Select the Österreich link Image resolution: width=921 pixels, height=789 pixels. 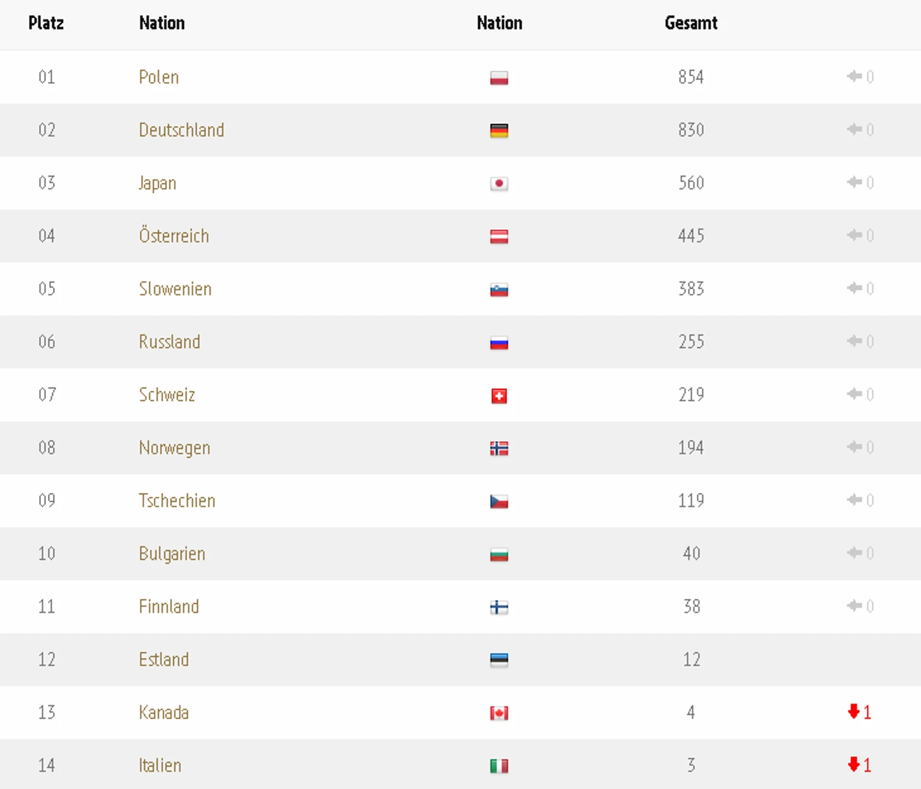click(x=174, y=236)
